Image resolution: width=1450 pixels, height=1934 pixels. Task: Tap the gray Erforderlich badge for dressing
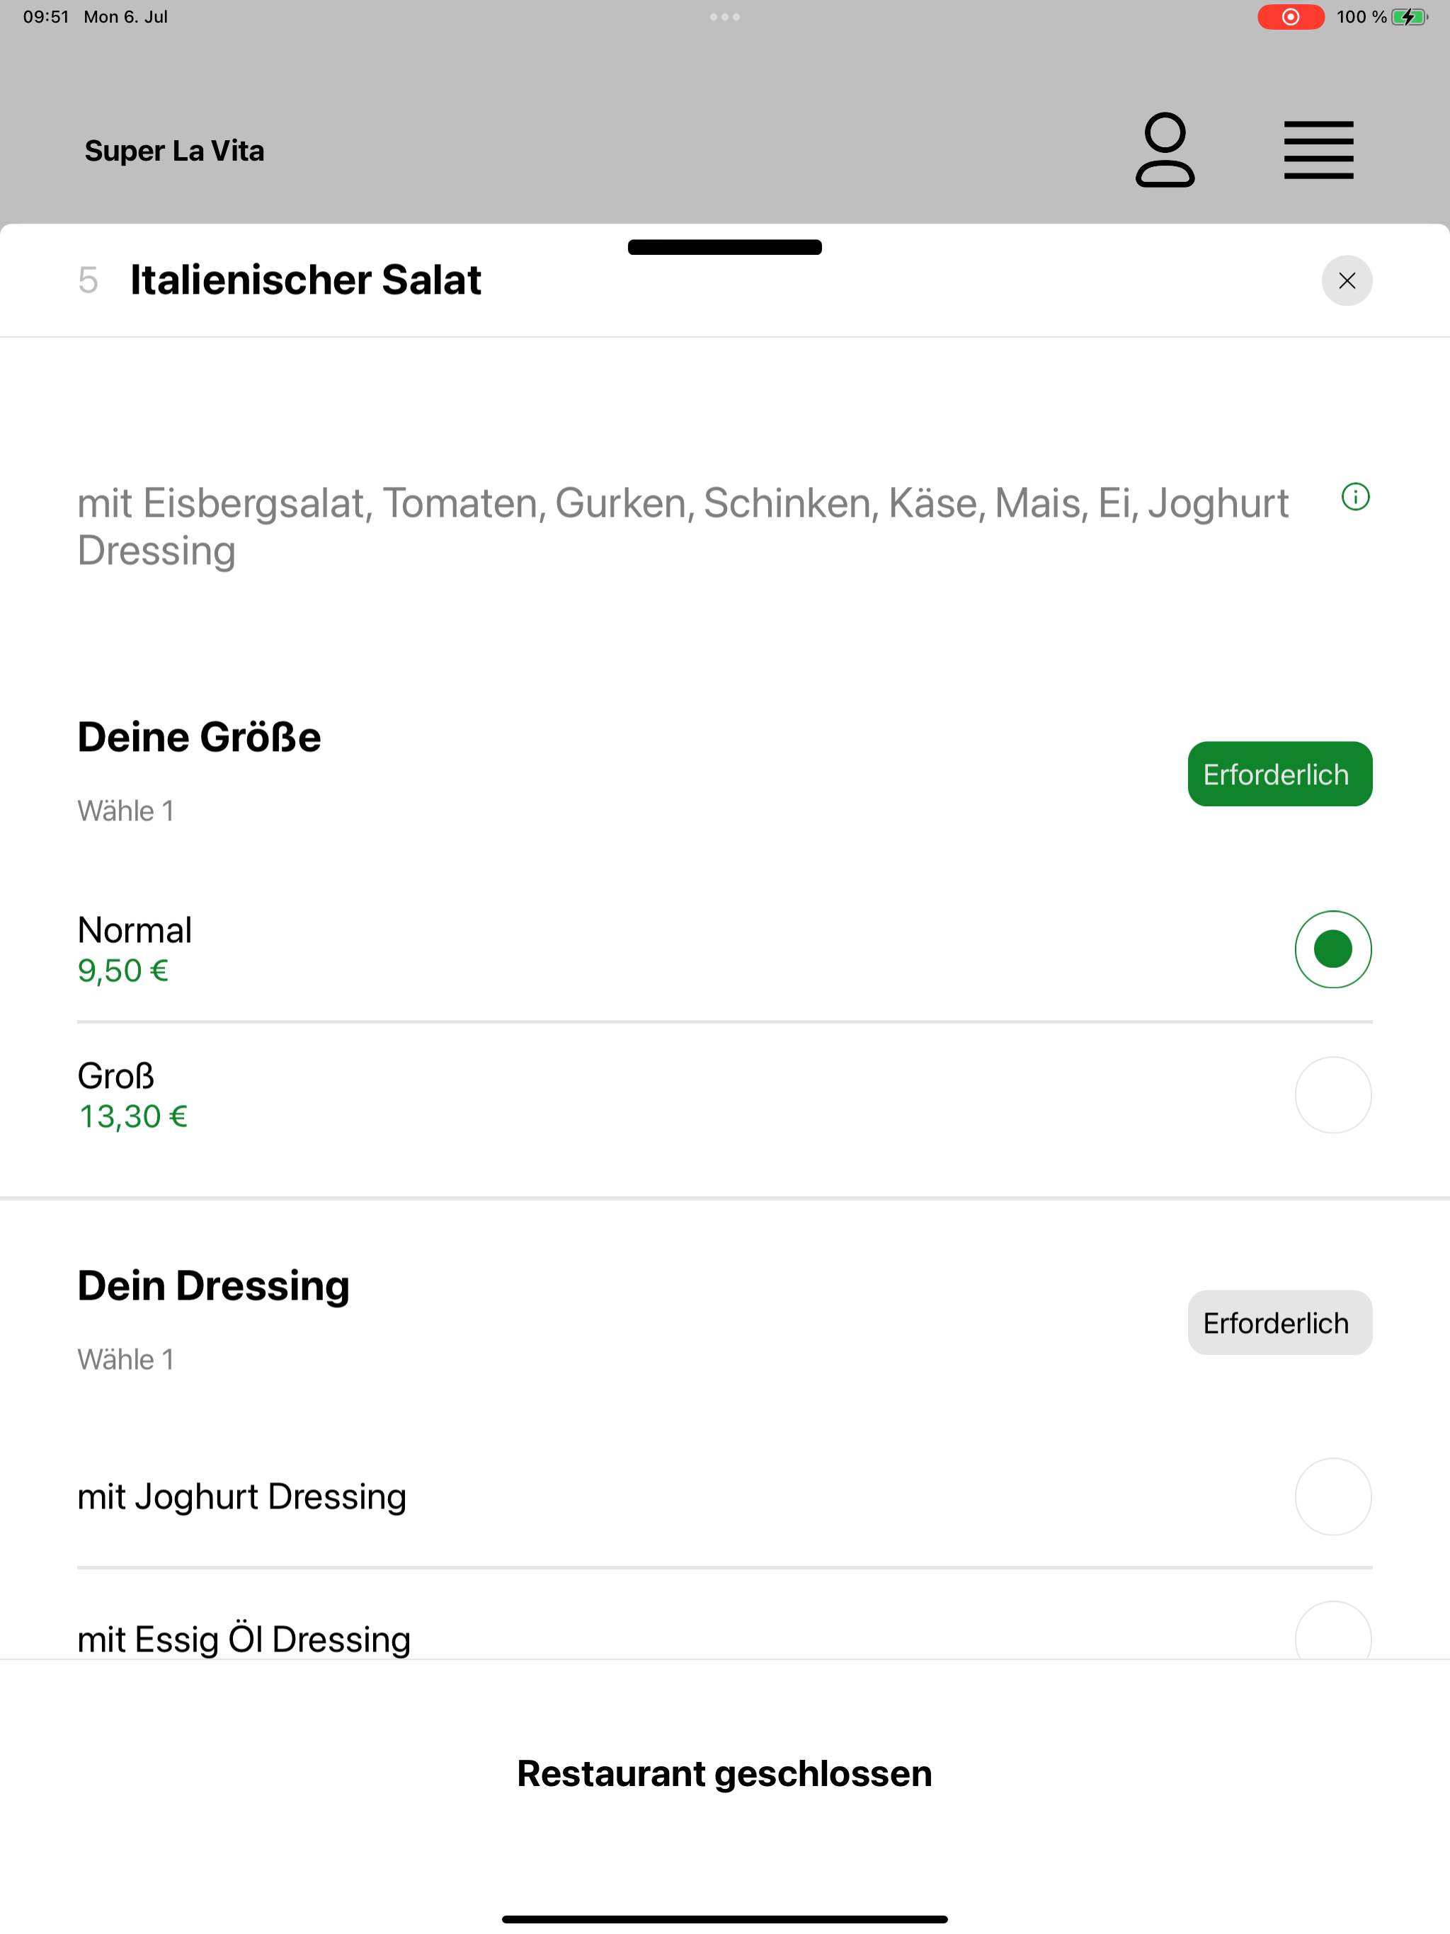(x=1279, y=1323)
